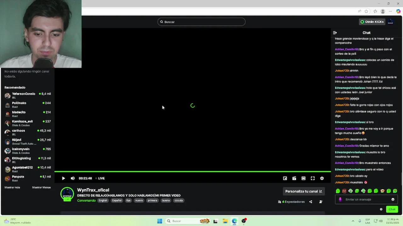Open Microsoft Edge taskbar icon
Screen dimensions: 403x226
pos(234,221)
